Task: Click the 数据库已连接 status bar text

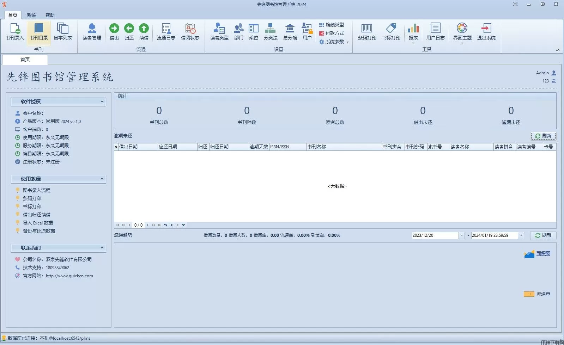Action: (x=49, y=338)
